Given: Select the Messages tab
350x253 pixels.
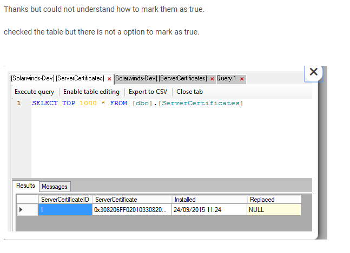Looking at the screenshot, I should pos(55,187).
